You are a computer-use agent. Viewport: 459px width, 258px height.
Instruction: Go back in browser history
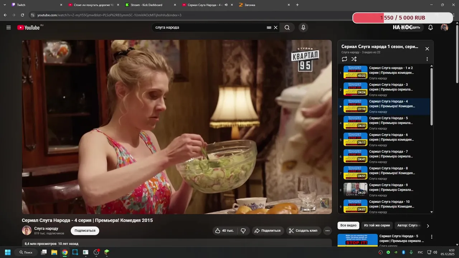pyautogui.click(x=5, y=15)
